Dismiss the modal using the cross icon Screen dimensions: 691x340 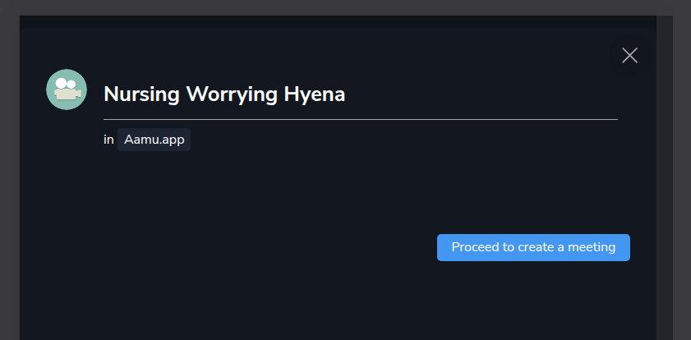[x=629, y=56]
